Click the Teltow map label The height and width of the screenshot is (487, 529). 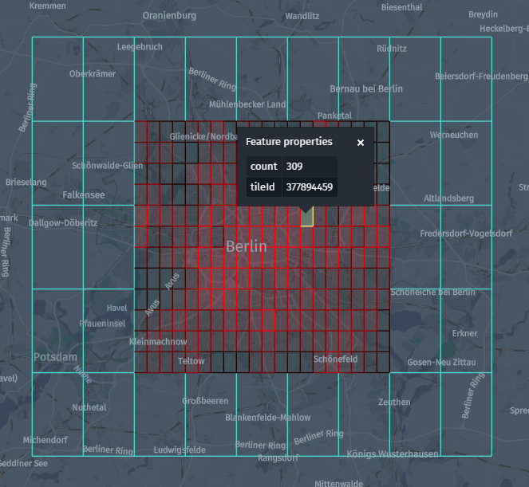[191, 361]
